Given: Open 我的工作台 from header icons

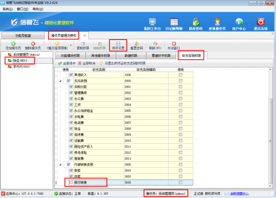Looking at the screenshot, I should click(x=152, y=22).
